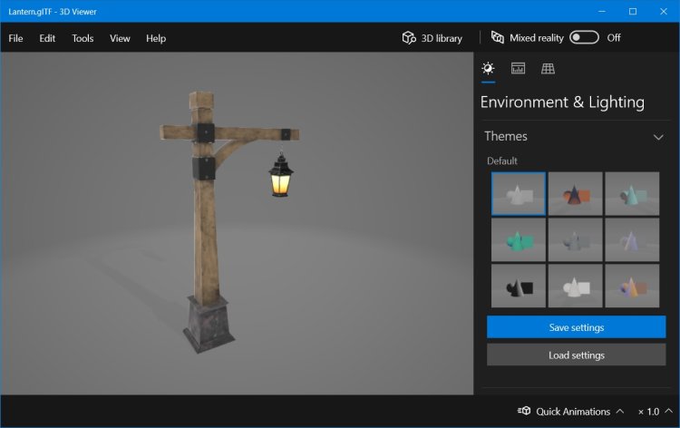Open the × 1.0 animation speed dropdown
Screen dimensions: 680x428
pos(653,411)
